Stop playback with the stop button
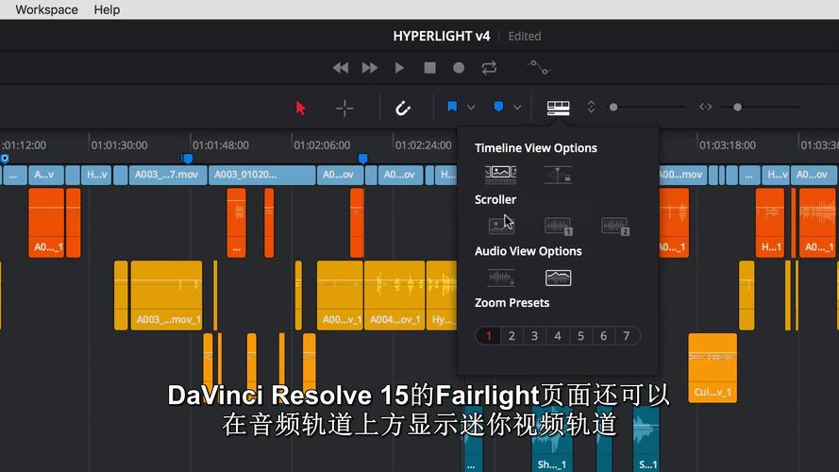The height and width of the screenshot is (472, 839). (429, 68)
